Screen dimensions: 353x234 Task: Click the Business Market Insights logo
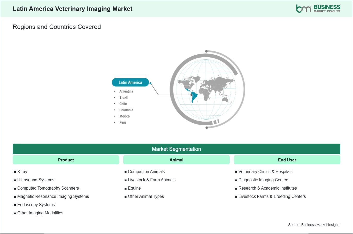click(318, 9)
